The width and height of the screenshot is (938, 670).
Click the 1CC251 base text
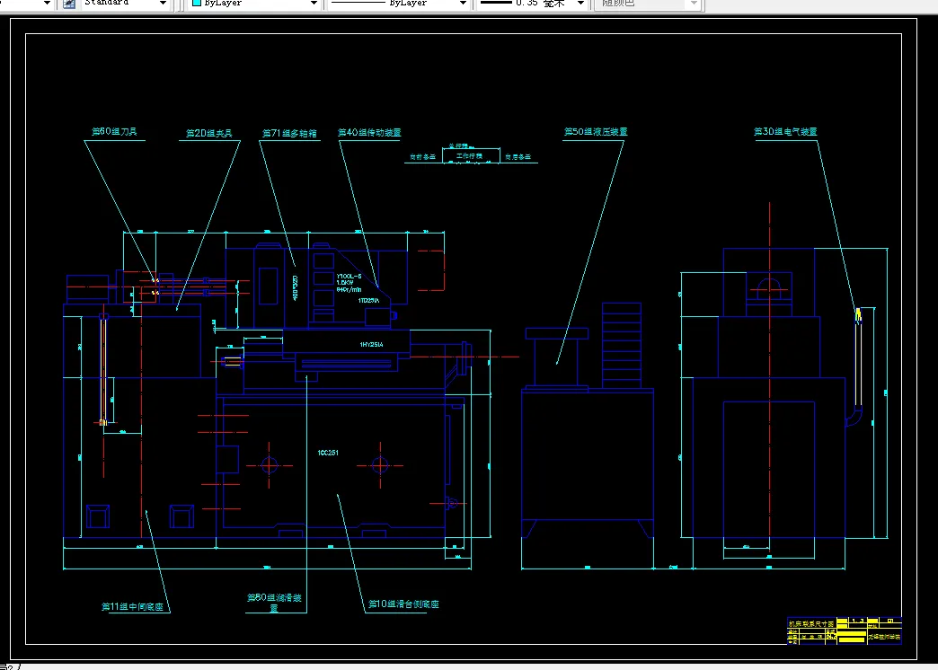[328, 453]
